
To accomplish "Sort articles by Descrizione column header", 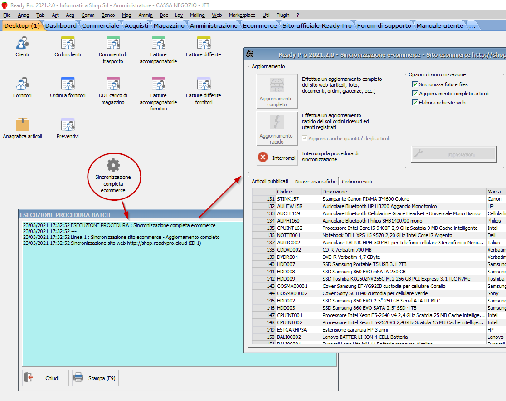I will [x=404, y=192].
